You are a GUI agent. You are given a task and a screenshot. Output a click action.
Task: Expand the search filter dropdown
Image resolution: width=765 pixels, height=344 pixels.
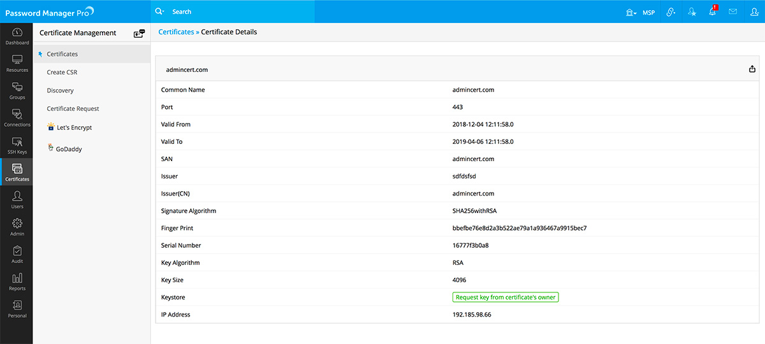[x=160, y=11]
